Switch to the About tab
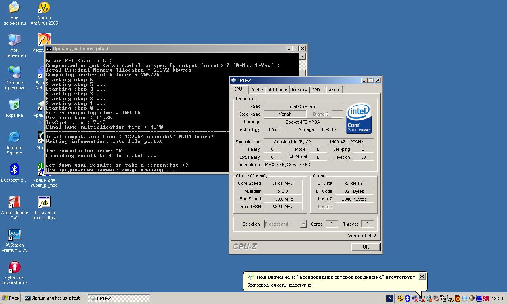 pyautogui.click(x=334, y=90)
